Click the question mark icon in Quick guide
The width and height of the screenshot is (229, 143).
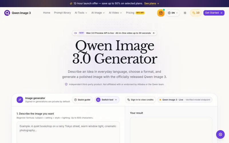click(x=76, y=100)
